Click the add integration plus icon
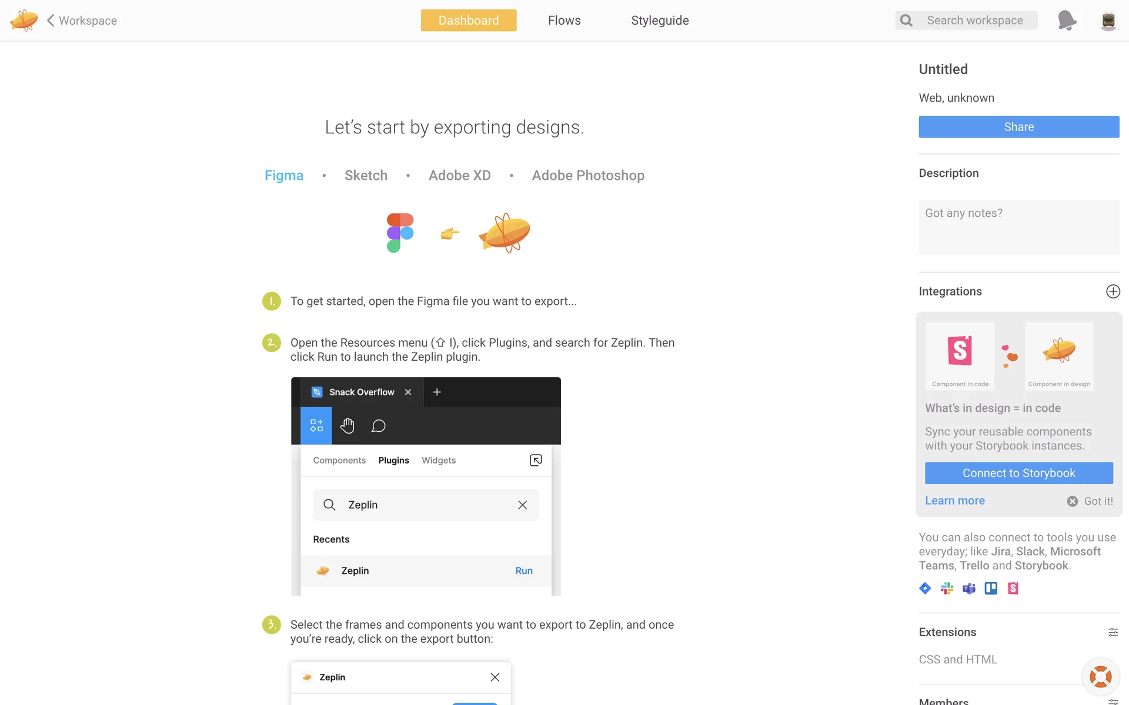 point(1113,291)
